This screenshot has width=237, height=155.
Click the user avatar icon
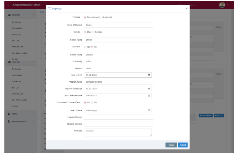coord(222,5)
